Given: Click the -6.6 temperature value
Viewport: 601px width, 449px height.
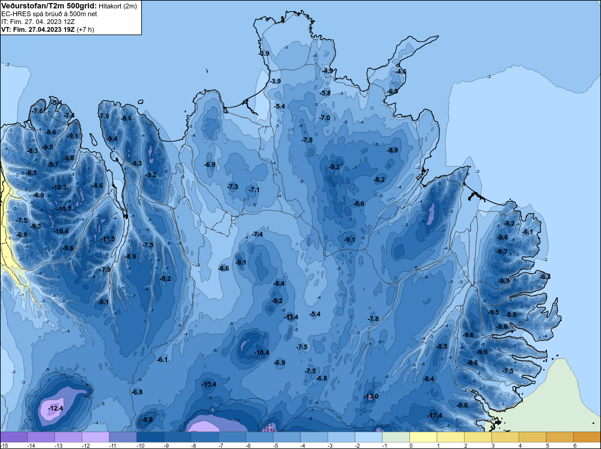Looking at the screenshot, I should click(x=224, y=268).
